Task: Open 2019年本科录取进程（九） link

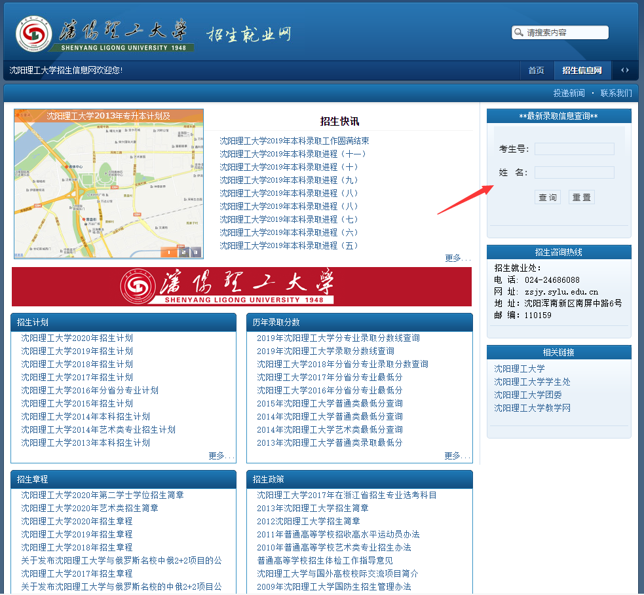Action: point(289,180)
